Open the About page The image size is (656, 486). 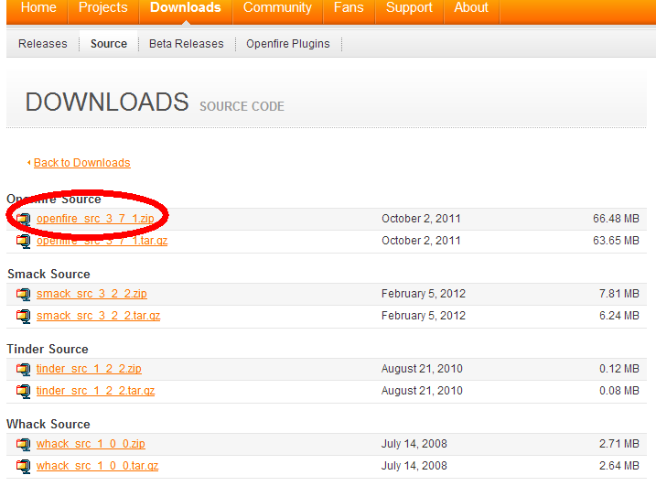point(471,7)
